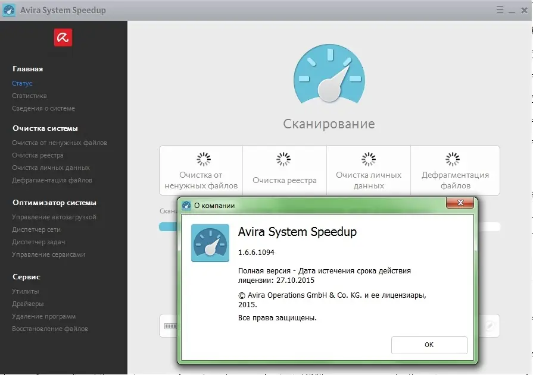The height and width of the screenshot is (375, 533).
Task: Open the hamburger menu in the title bar
Action: 499,10
